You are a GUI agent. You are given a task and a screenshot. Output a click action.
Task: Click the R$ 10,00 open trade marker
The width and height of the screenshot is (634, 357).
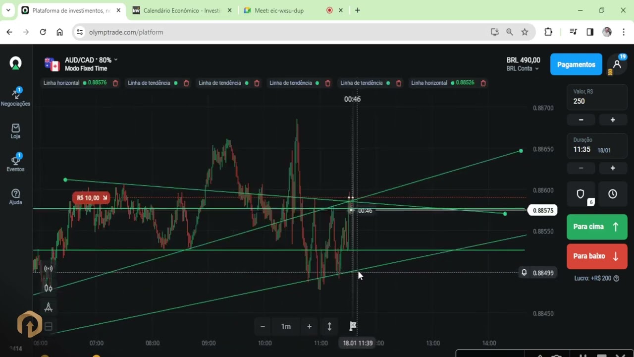point(92,198)
